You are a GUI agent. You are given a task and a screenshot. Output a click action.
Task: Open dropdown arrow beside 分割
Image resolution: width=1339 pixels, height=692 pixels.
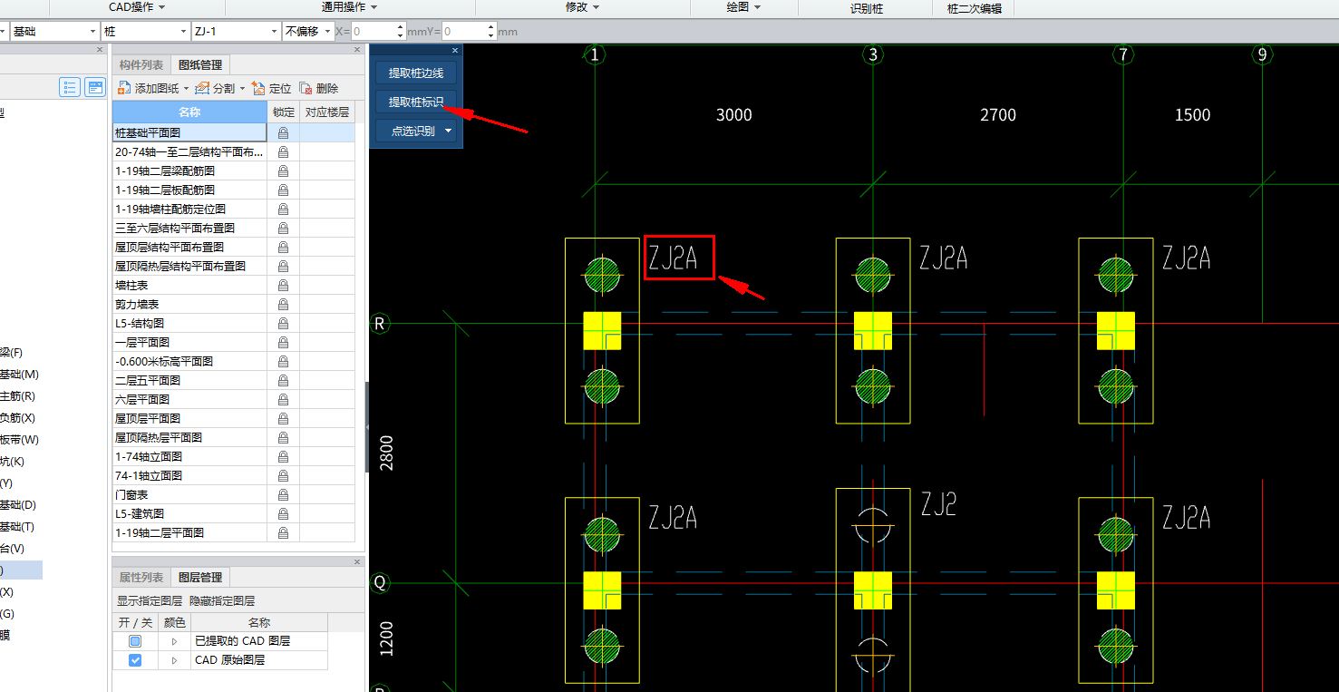(x=242, y=88)
